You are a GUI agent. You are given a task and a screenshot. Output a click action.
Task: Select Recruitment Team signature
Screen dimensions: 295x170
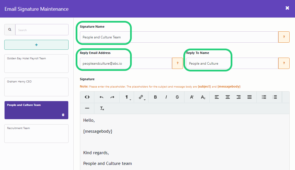point(36,134)
